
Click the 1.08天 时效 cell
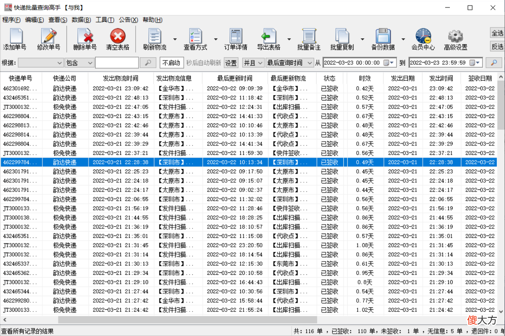pyautogui.click(x=365, y=245)
